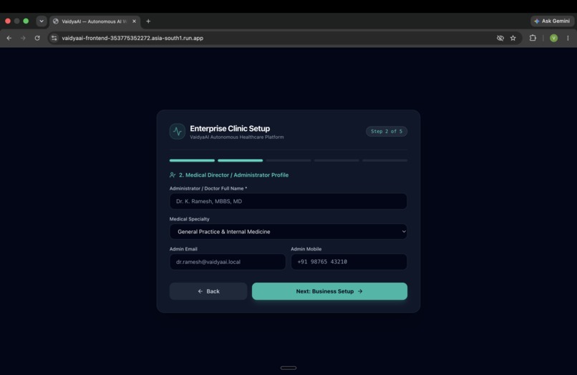Click the Enterprise Clinic Setup heading
577x375 pixels.
230,128
